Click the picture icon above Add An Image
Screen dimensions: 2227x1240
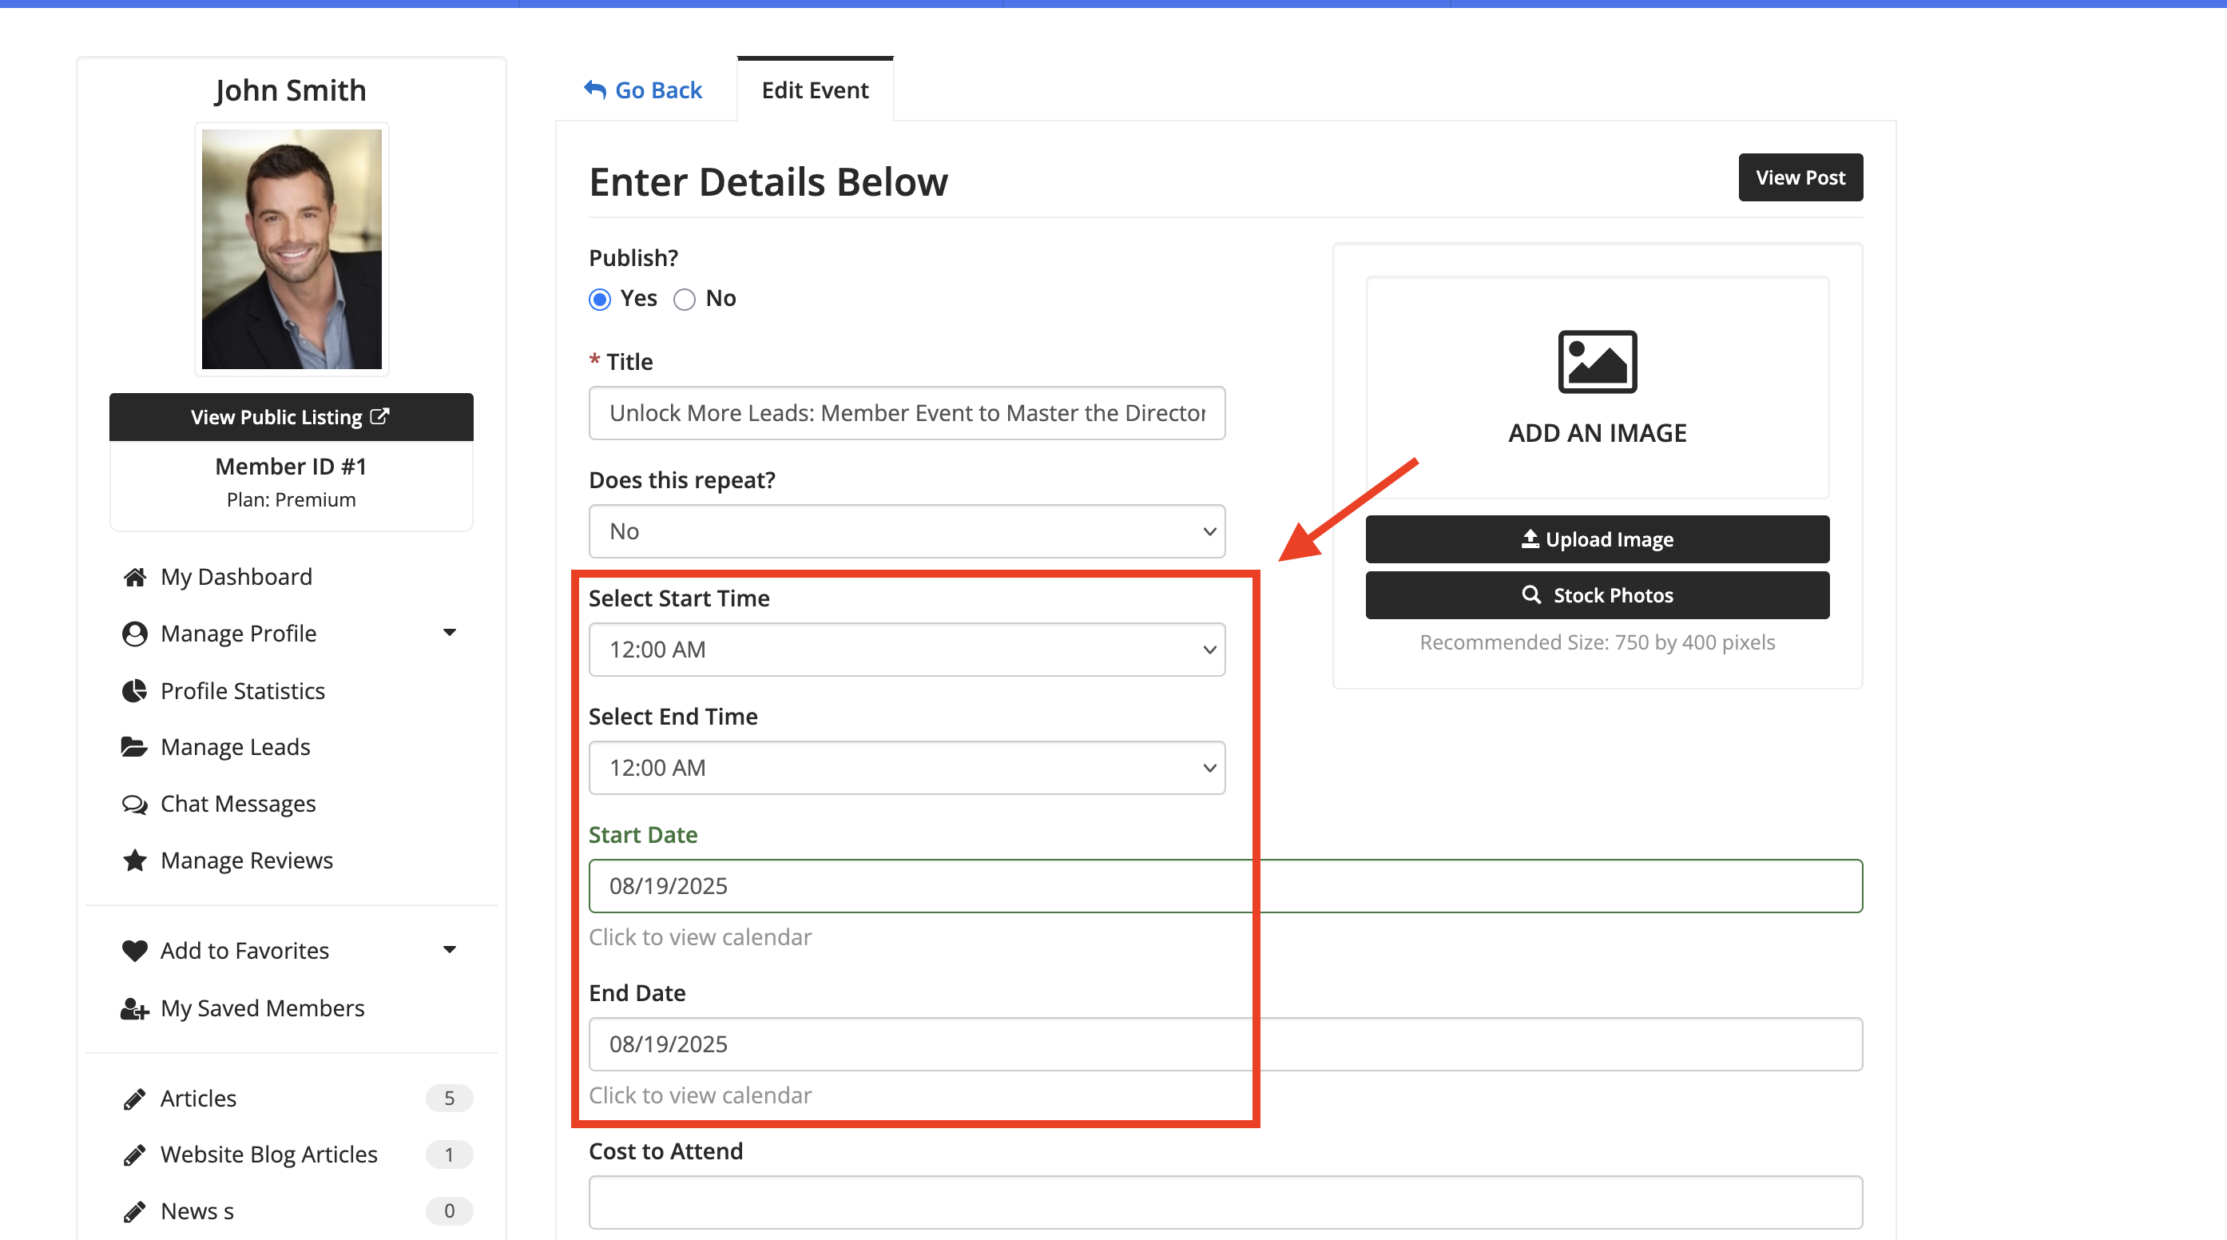(1597, 361)
